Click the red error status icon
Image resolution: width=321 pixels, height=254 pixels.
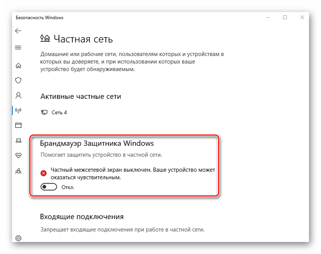click(43, 173)
